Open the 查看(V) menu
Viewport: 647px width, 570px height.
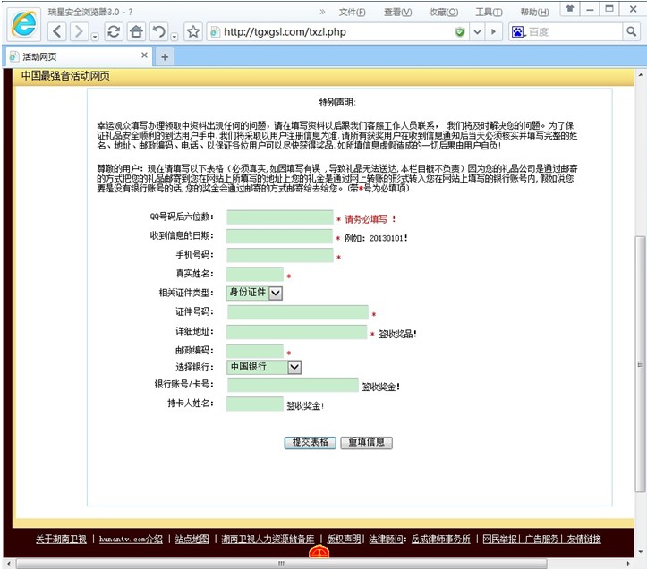pos(397,12)
